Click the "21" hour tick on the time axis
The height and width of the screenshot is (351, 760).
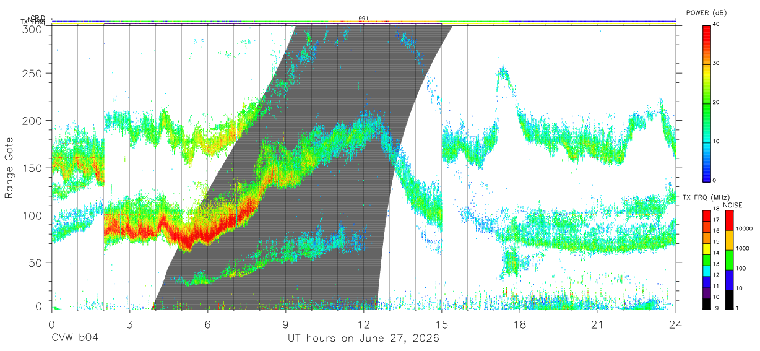[x=597, y=324]
